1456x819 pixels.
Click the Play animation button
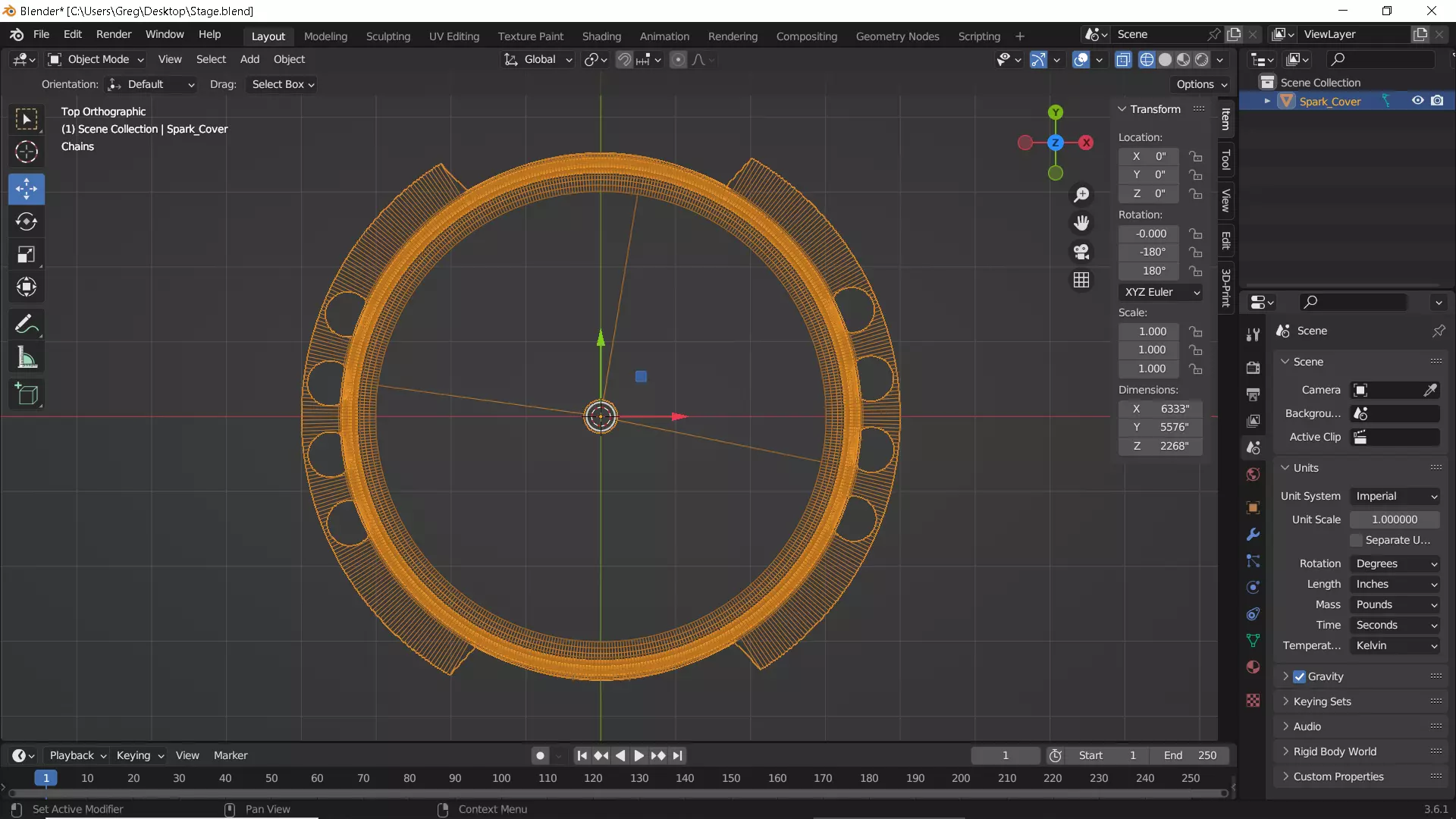[639, 755]
